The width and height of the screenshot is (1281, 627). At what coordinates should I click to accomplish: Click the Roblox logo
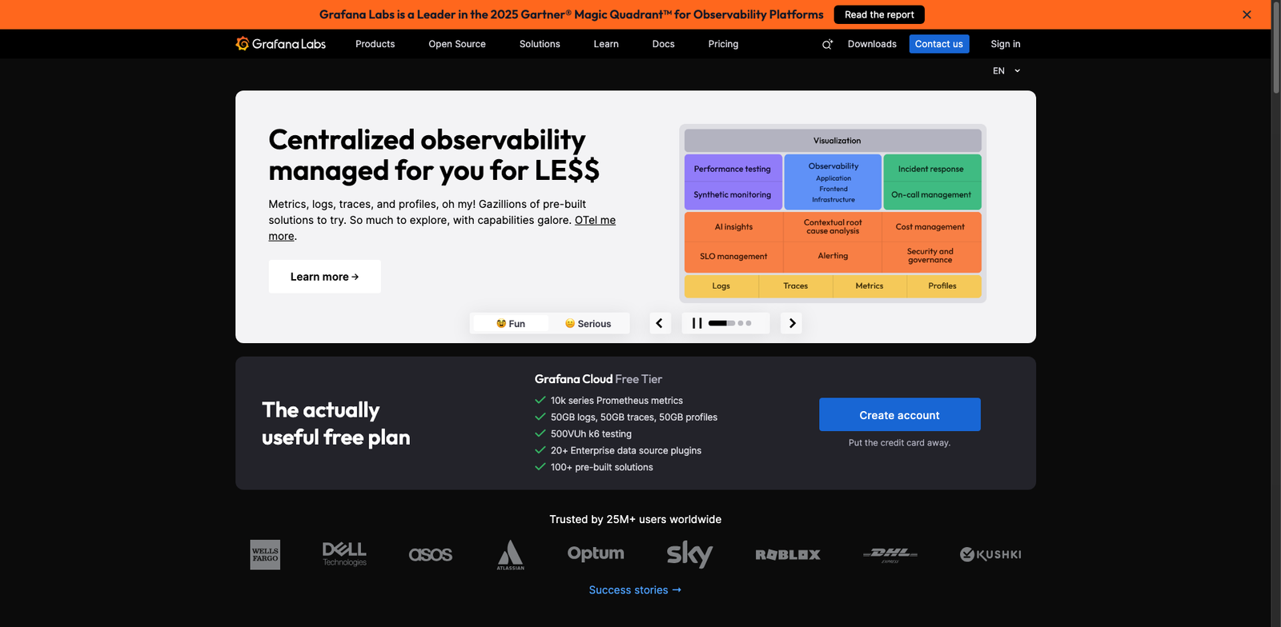coord(788,554)
